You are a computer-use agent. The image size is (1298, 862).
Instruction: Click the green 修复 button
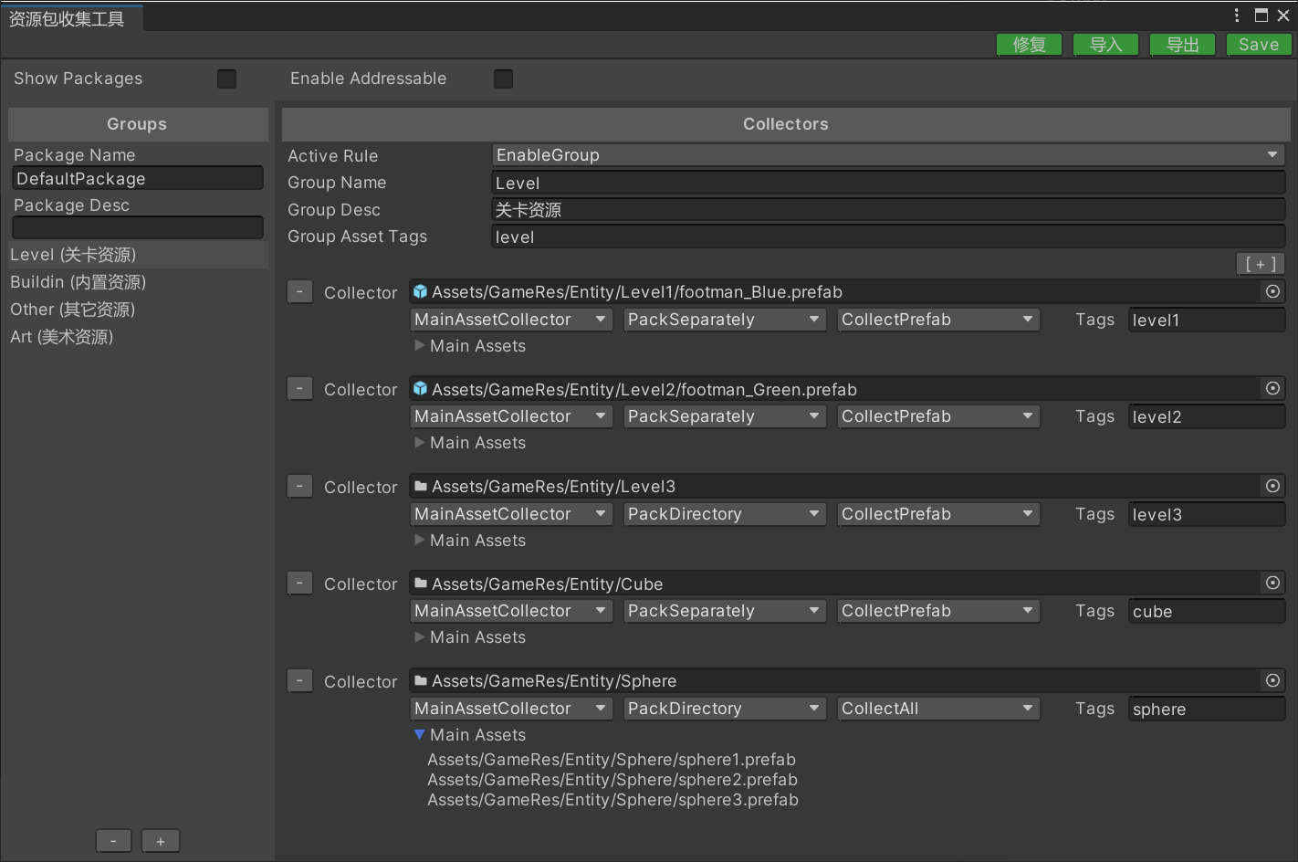(1029, 45)
